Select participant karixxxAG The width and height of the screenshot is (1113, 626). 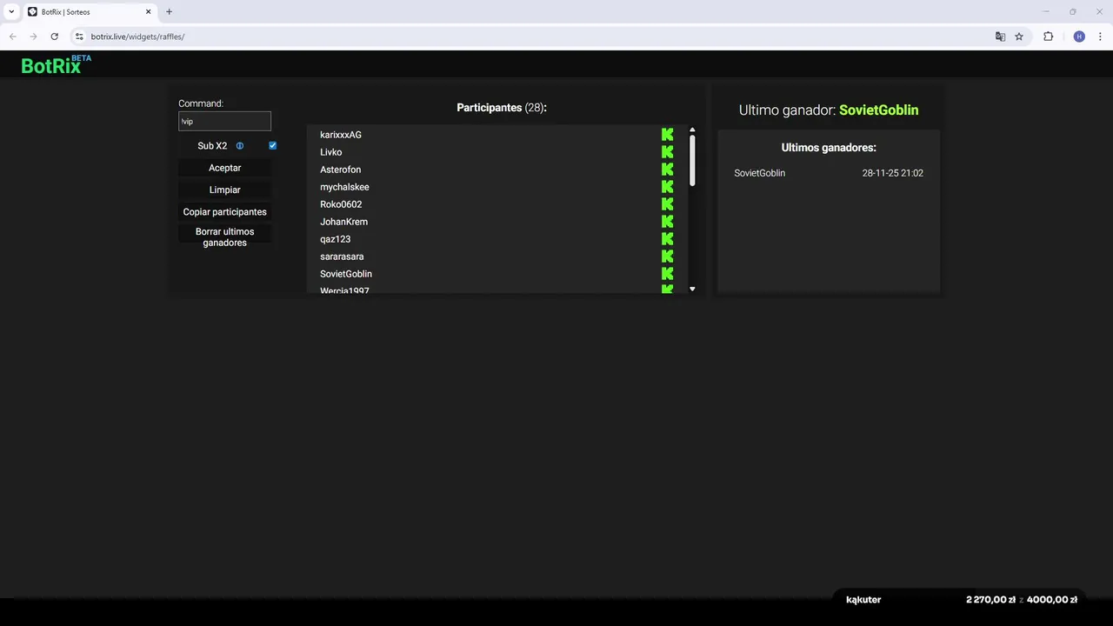click(x=341, y=135)
